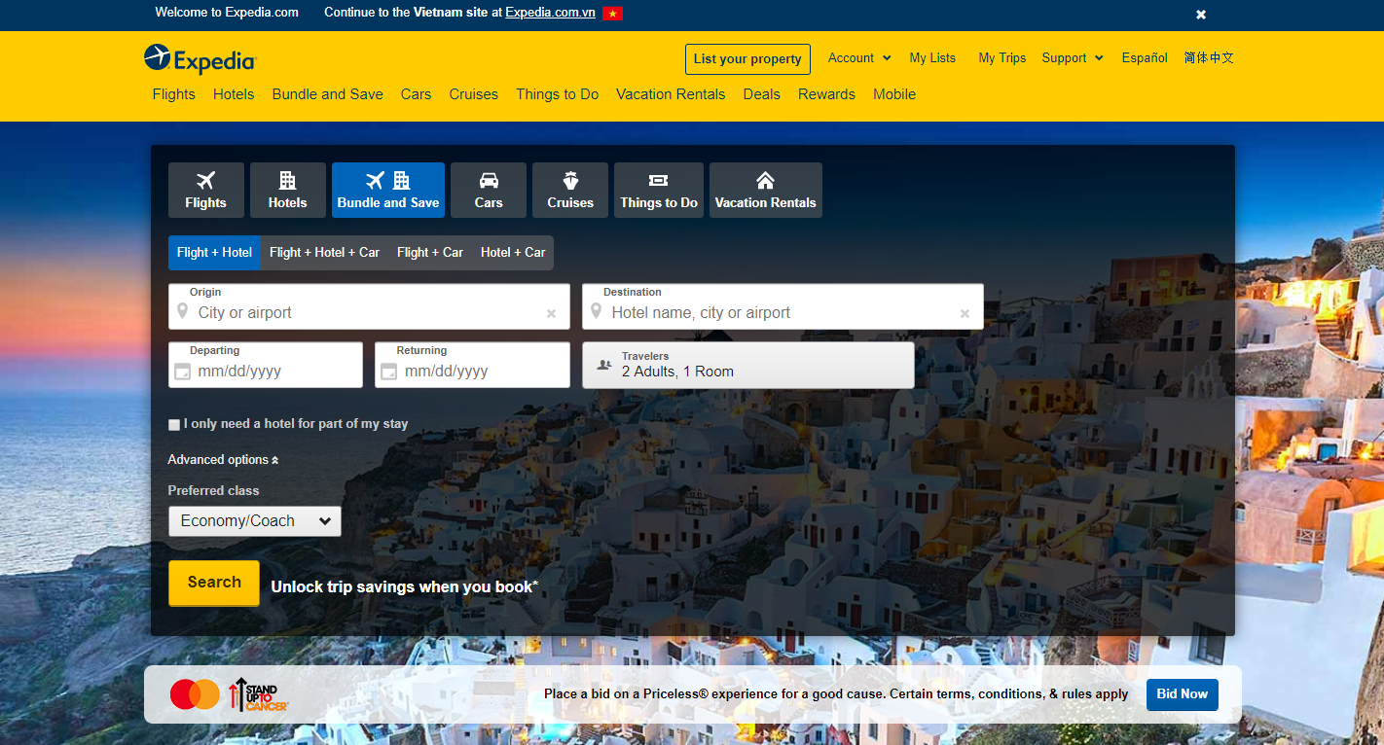
Task: Focus the Destination hotel name field
Action: [783, 307]
